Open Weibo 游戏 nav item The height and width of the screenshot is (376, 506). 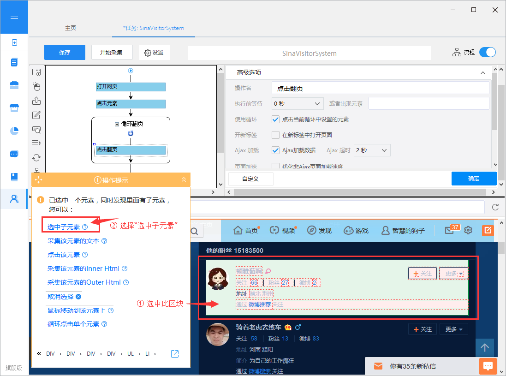click(x=356, y=230)
